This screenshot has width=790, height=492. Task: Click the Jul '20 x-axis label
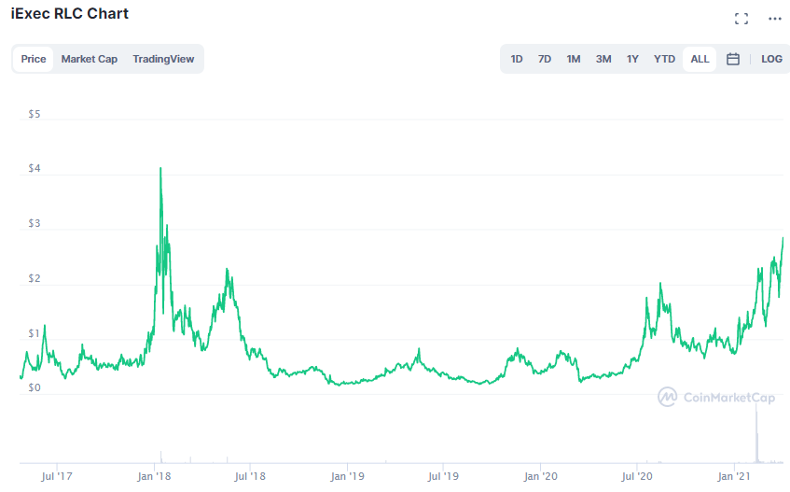[637, 476]
